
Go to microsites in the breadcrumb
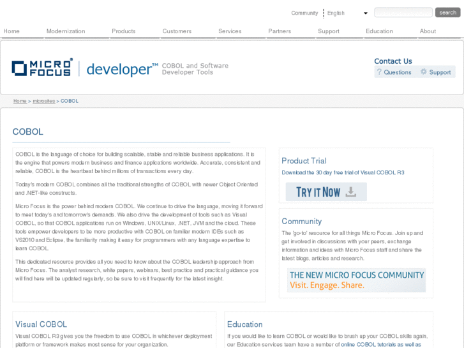(44, 101)
